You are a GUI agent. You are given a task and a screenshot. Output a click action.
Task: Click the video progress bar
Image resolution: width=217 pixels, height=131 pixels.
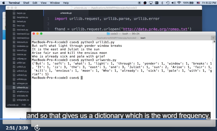tap(108, 119)
